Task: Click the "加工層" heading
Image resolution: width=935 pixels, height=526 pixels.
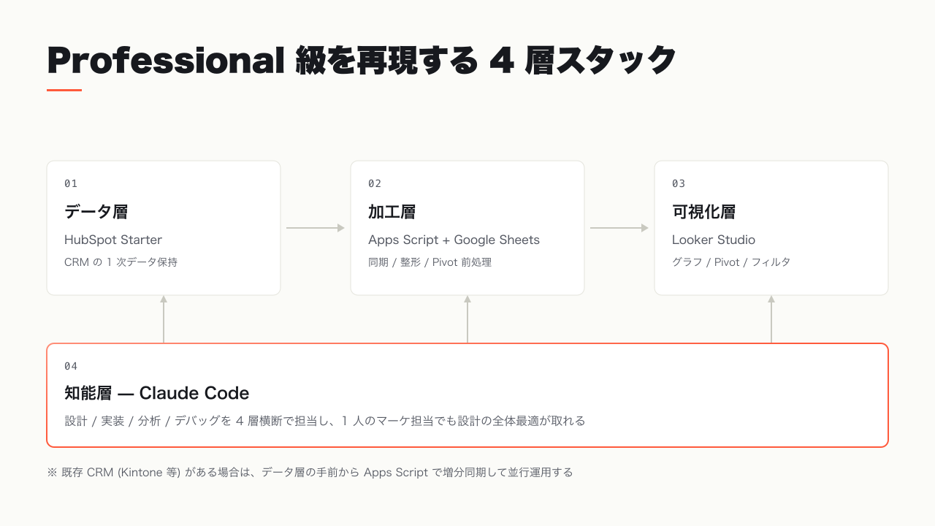Action: point(392,212)
